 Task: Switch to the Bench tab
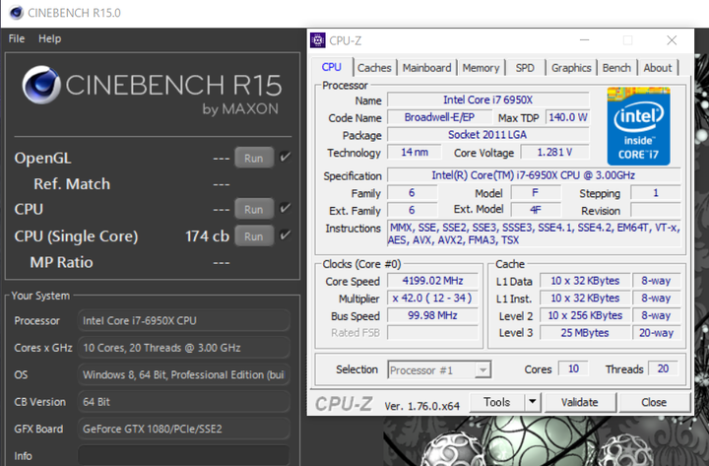tap(616, 68)
